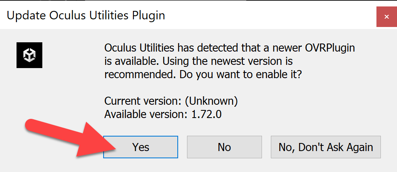Click the Available version: 1.72.0 line
This screenshot has height=172, width=397.
click(163, 114)
